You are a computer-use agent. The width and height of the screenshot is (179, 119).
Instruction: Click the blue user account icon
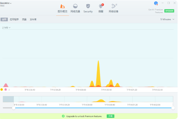click(x=156, y=3)
